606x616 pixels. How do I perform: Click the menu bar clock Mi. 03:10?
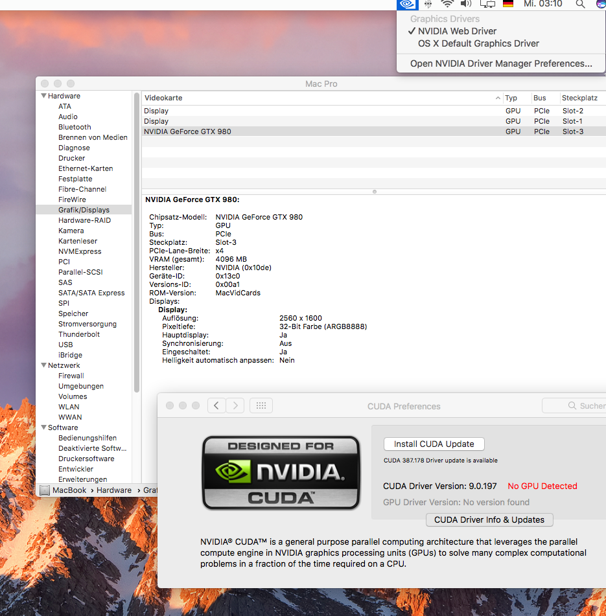(x=542, y=4)
